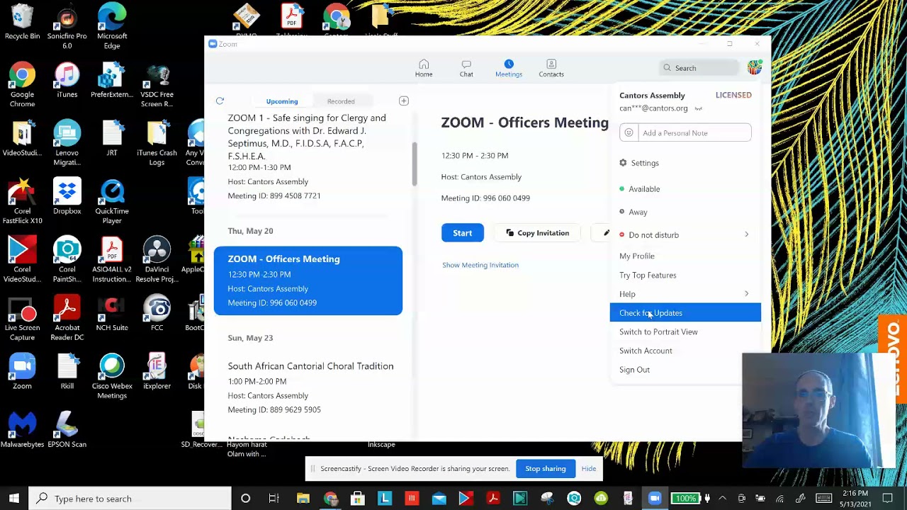Select the South African Cantorial Choral Tradition meeting

point(308,387)
